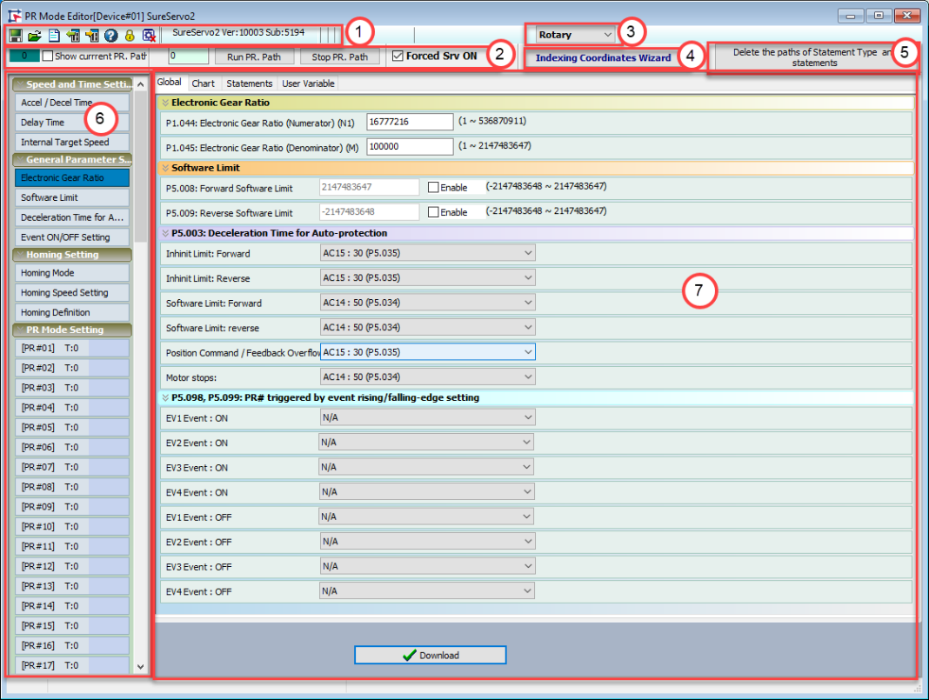The height and width of the screenshot is (700, 929).
Task: Enable the Forced Srv ON checkbox
Action: (x=397, y=56)
